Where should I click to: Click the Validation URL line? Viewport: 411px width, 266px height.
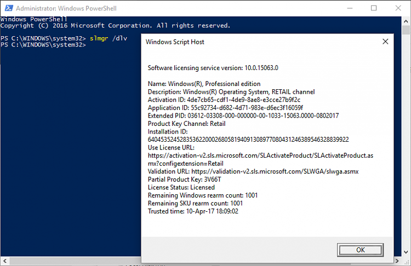coord(253,171)
